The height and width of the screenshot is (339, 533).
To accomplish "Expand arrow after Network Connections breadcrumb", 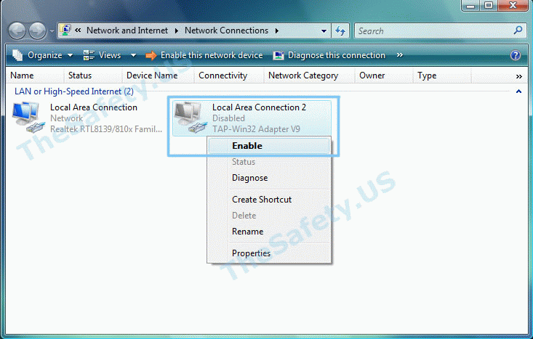I will (x=277, y=31).
